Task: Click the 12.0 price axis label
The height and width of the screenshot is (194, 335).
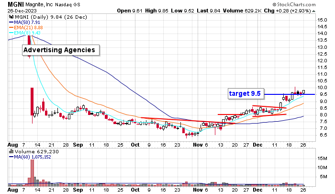Action: click(322, 61)
